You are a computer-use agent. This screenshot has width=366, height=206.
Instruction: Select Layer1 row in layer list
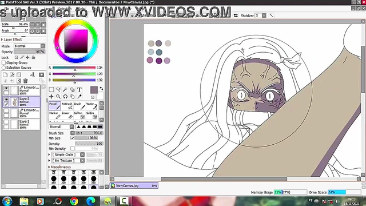tap(22, 124)
